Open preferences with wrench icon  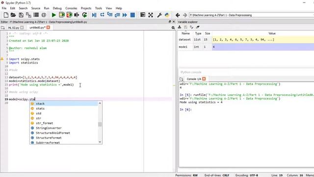(x=159, y=15)
